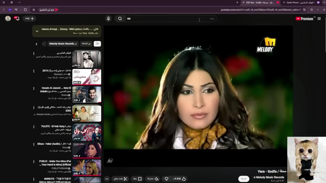Open the Husain Al Jassmi 4:28 thumbnail
This screenshot has height=183, width=326.
[x=87, y=94]
